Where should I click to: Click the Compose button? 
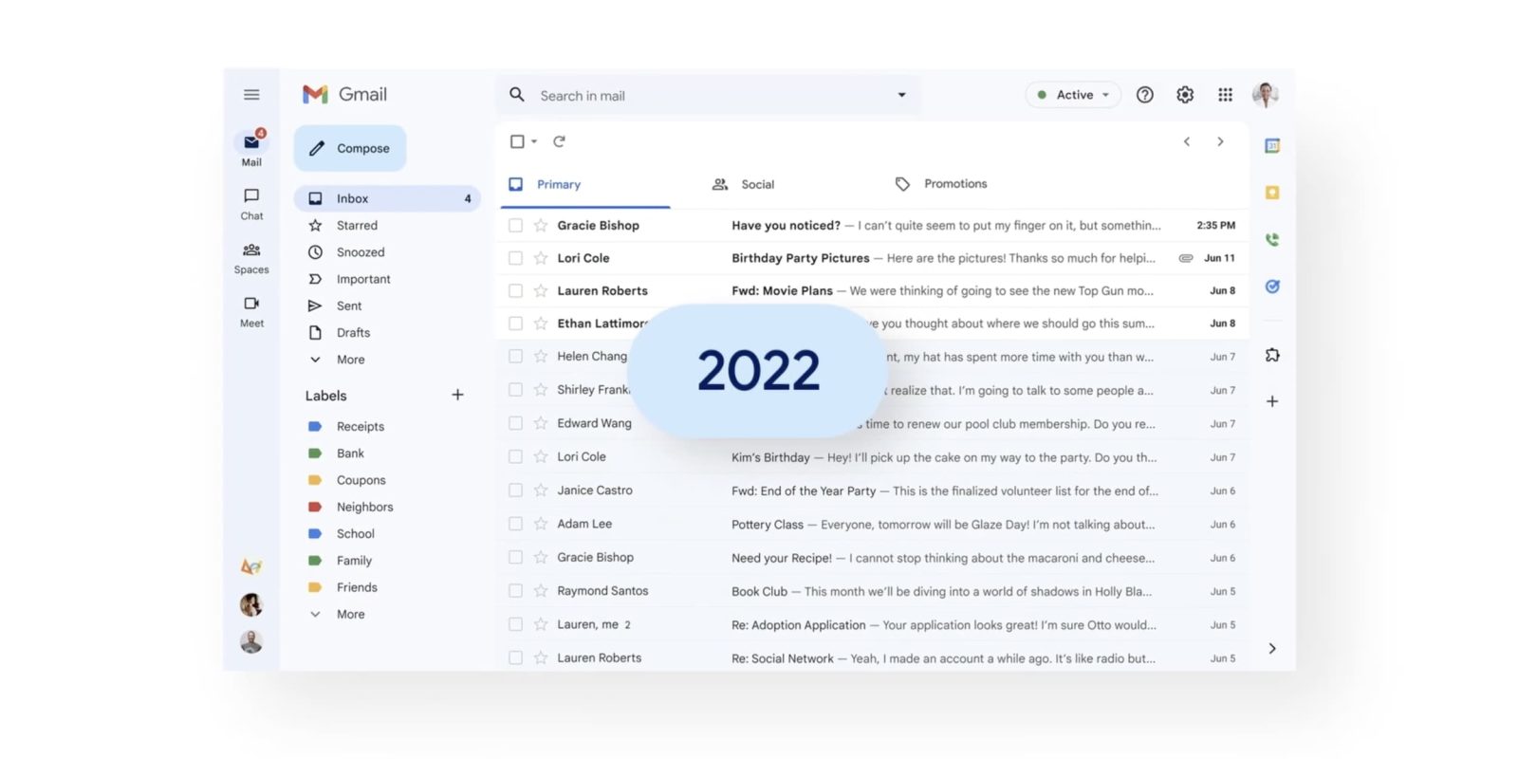(350, 148)
